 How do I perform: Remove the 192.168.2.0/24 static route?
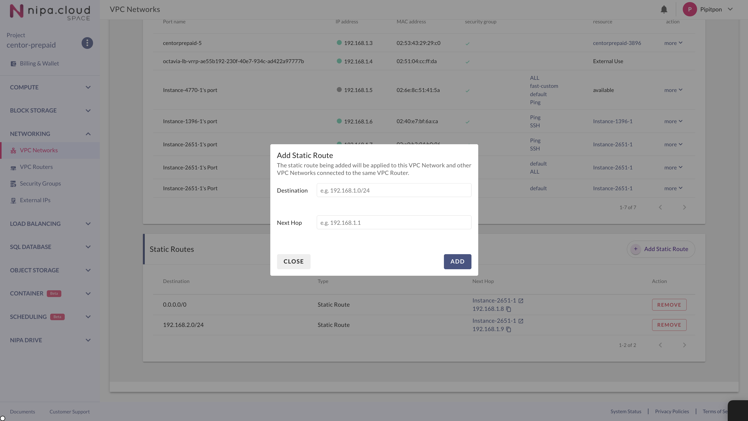[669, 325]
